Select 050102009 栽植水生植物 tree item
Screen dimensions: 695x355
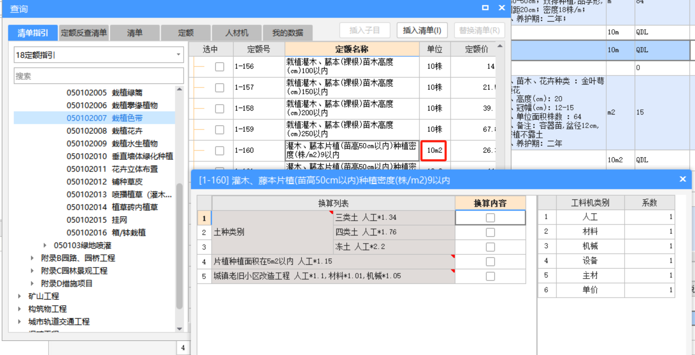112,143
